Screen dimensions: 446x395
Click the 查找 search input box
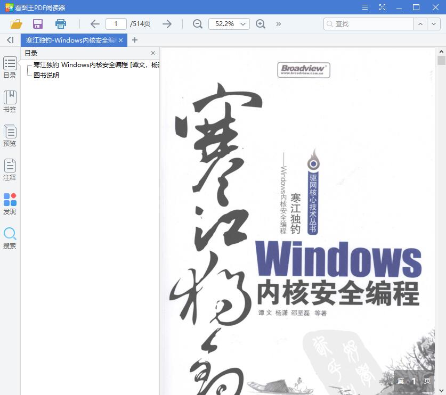368,24
